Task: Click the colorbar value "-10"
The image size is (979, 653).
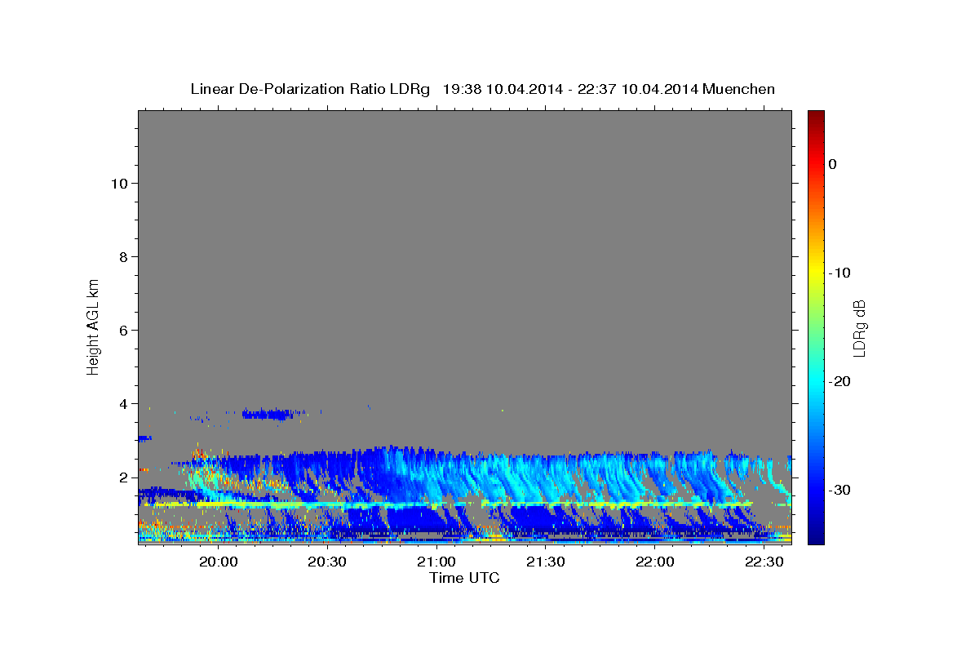Action: (839, 273)
